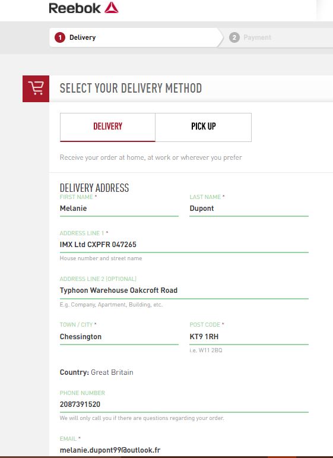
Task: Open the Delivery step in progress bar
Action: (x=136, y=37)
